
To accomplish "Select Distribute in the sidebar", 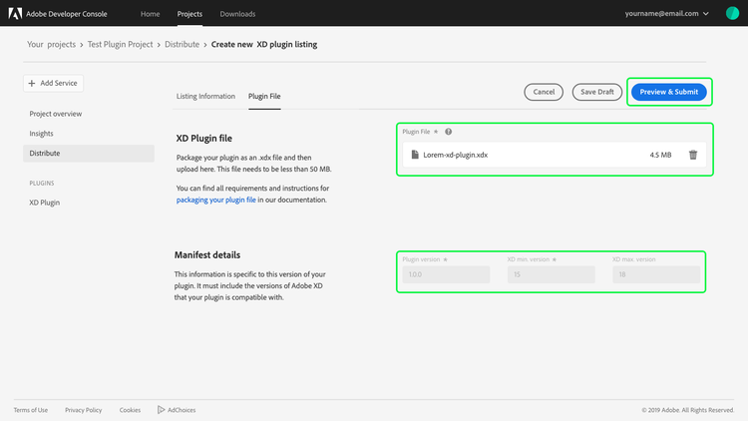I will [89, 154].
